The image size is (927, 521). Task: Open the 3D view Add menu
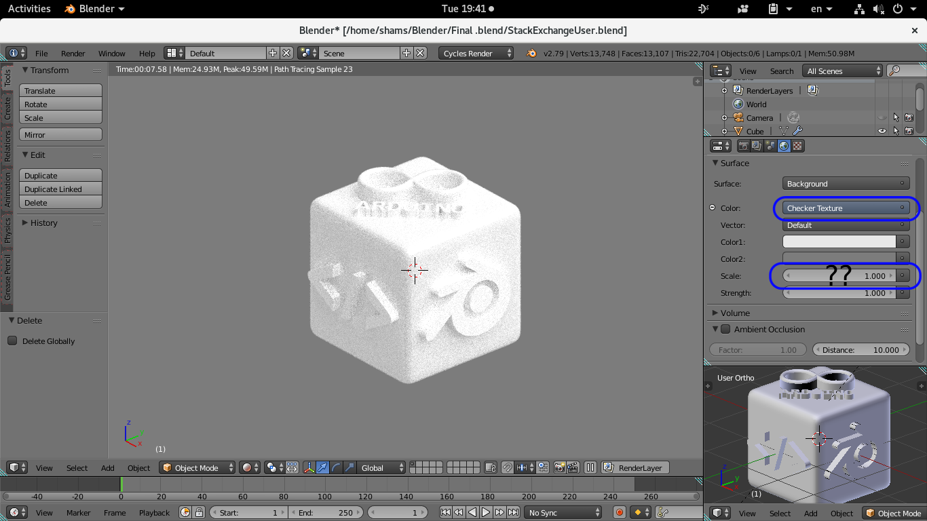coord(108,467)
